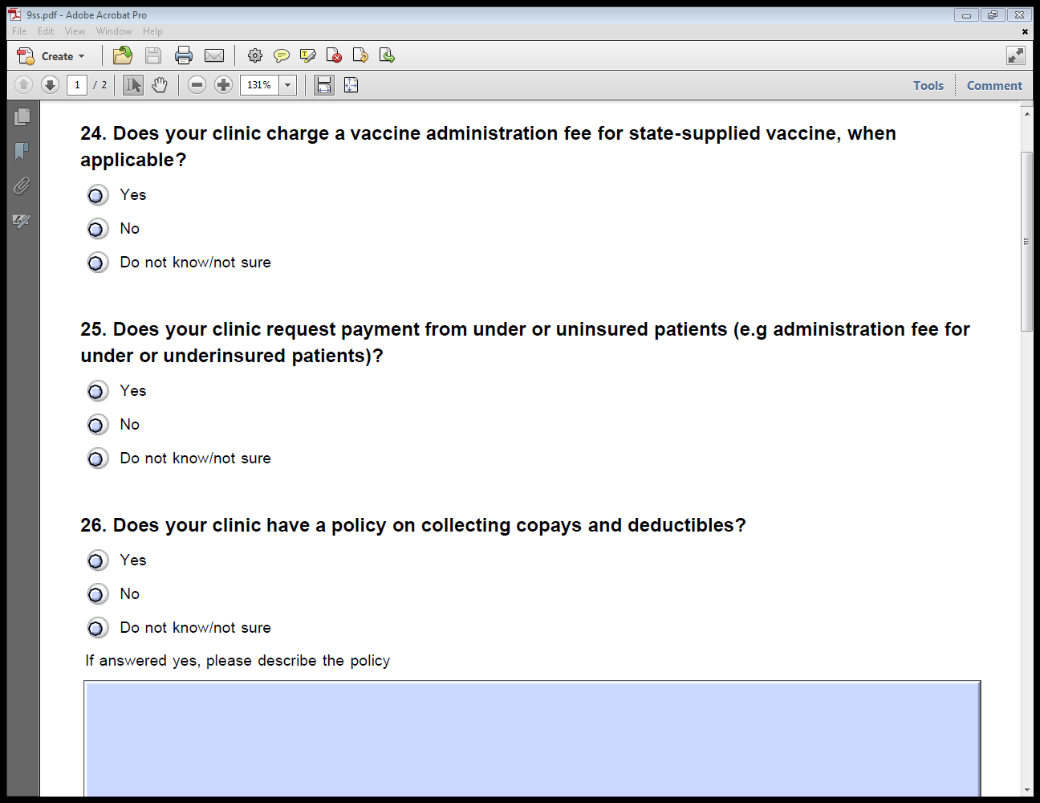Image resolution: width=1040 pixels, height=803 pixels.
Task: Open the View menu
Action: (x=75, y=31)
